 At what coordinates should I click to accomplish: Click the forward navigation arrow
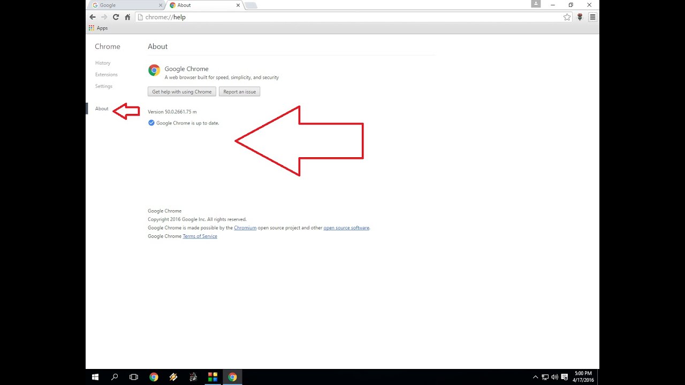(104, 17)
